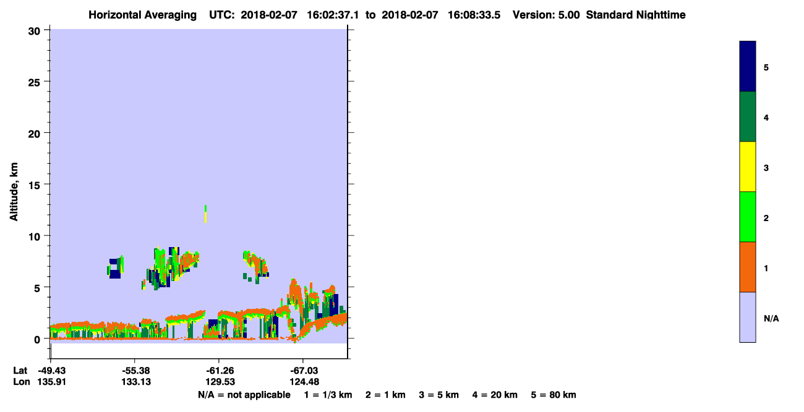This screenshot has height=412, width=804.
Task: Click the isolated yellow-green streak near 12 km
Action: tap(205, 214)
